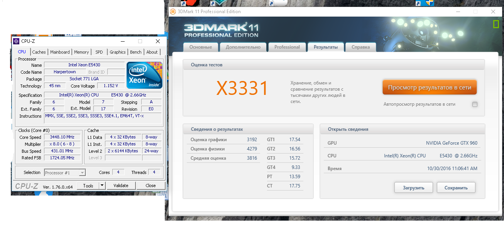This screenshot has height=243, width=504.
Task: Click the Оценка графики value 3192
Action: tap(252, 140)
